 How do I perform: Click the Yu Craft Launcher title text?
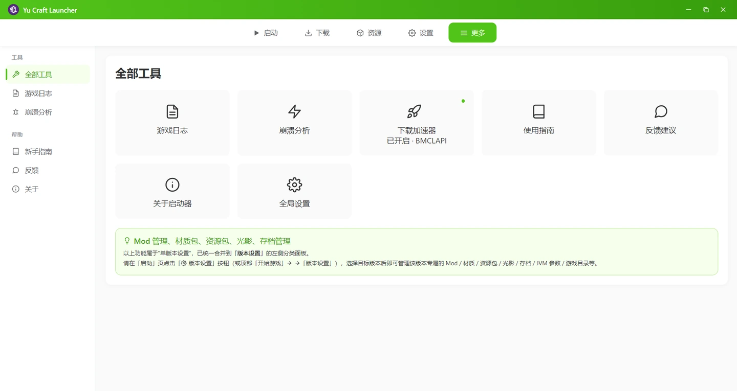[x=50, y=10]
